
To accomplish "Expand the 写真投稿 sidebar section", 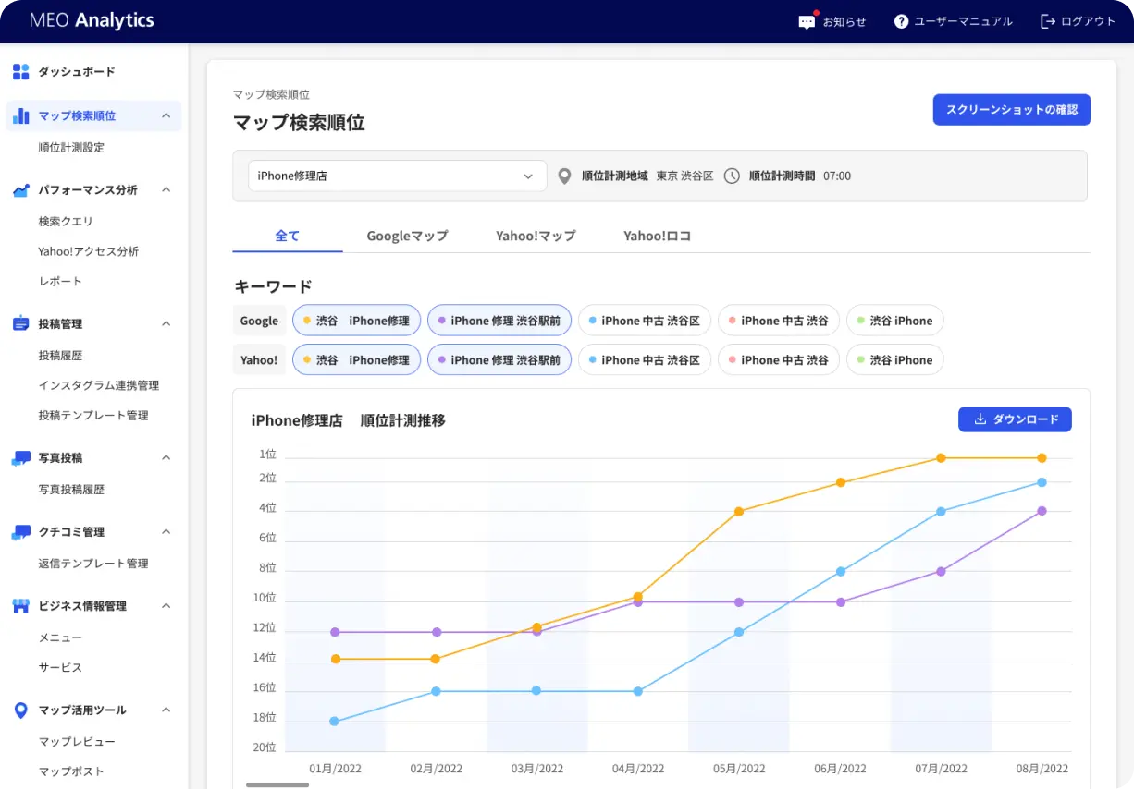I will coord(165,457).
